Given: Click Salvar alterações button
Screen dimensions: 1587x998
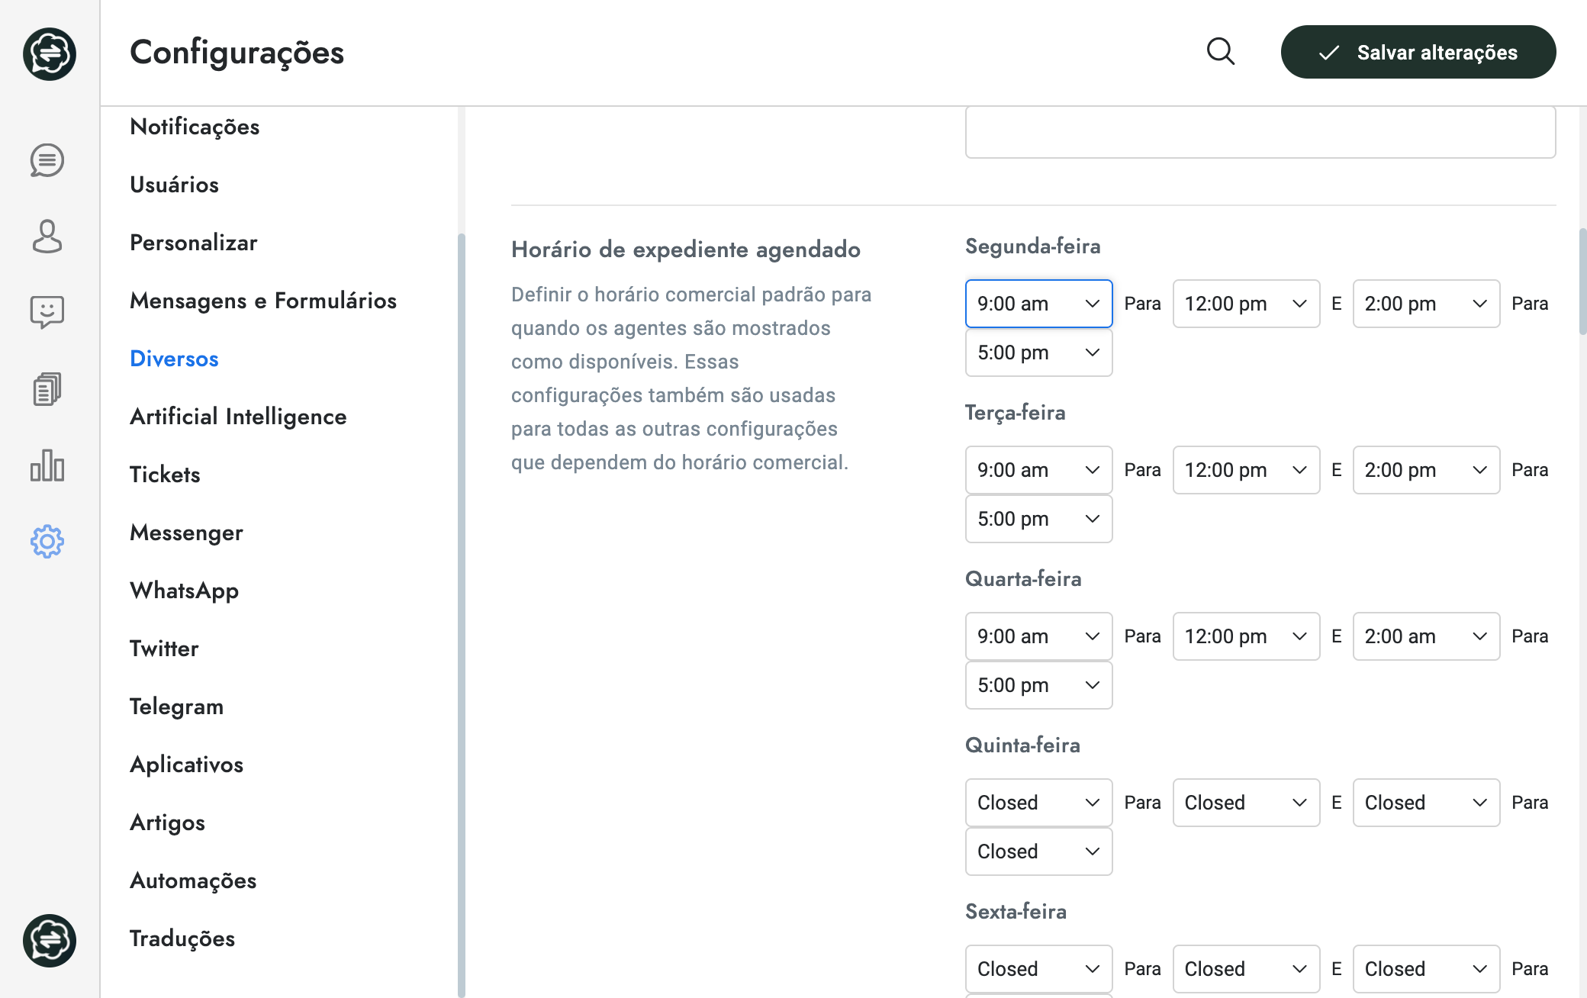Looking at the screenshot, I should point(1418,52).
